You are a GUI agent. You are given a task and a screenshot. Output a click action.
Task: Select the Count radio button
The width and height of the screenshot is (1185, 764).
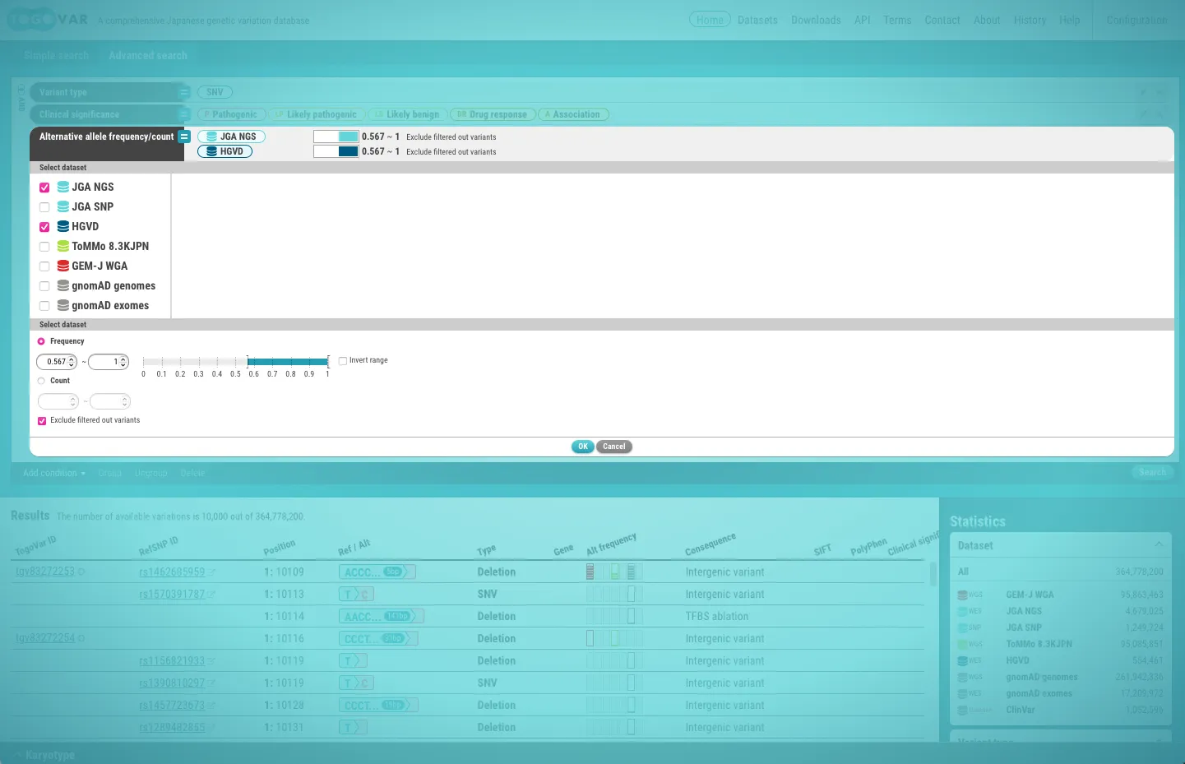coord(41,381)
